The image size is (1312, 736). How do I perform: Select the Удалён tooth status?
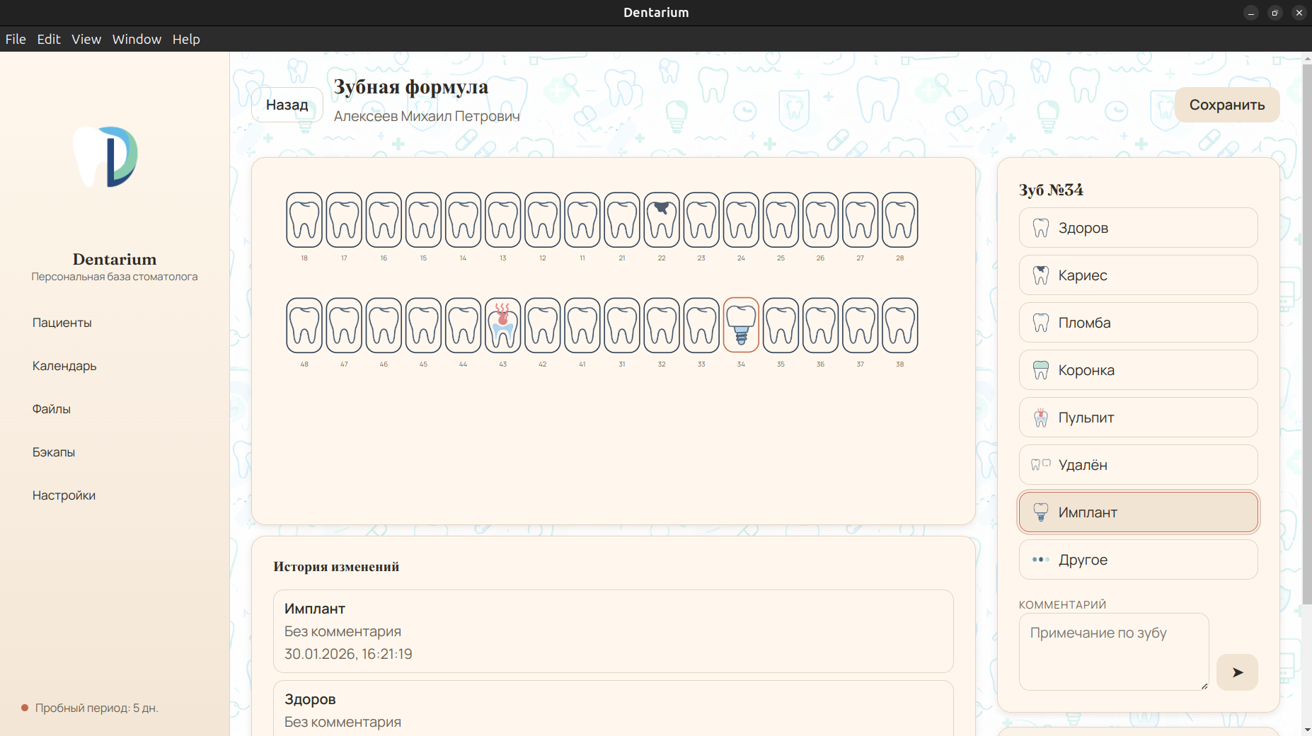tap(1137, 464)
